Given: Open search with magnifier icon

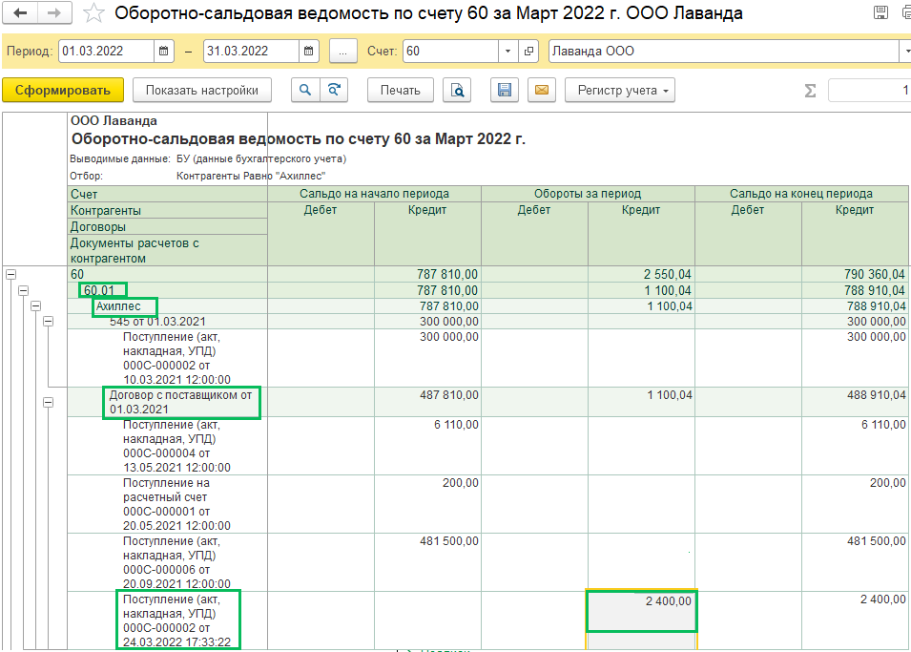Looking at the screenshot, I should click(305, 90).
